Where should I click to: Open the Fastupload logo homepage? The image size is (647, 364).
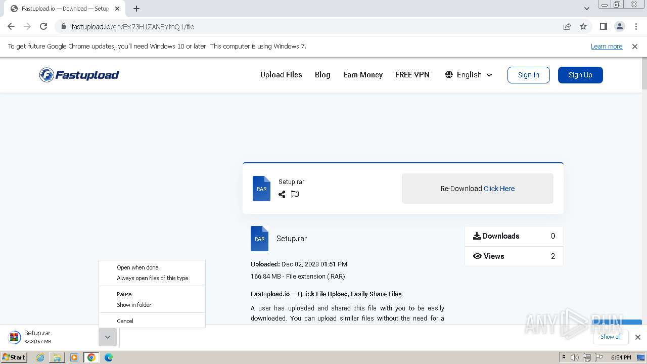(x=79, y=75)
